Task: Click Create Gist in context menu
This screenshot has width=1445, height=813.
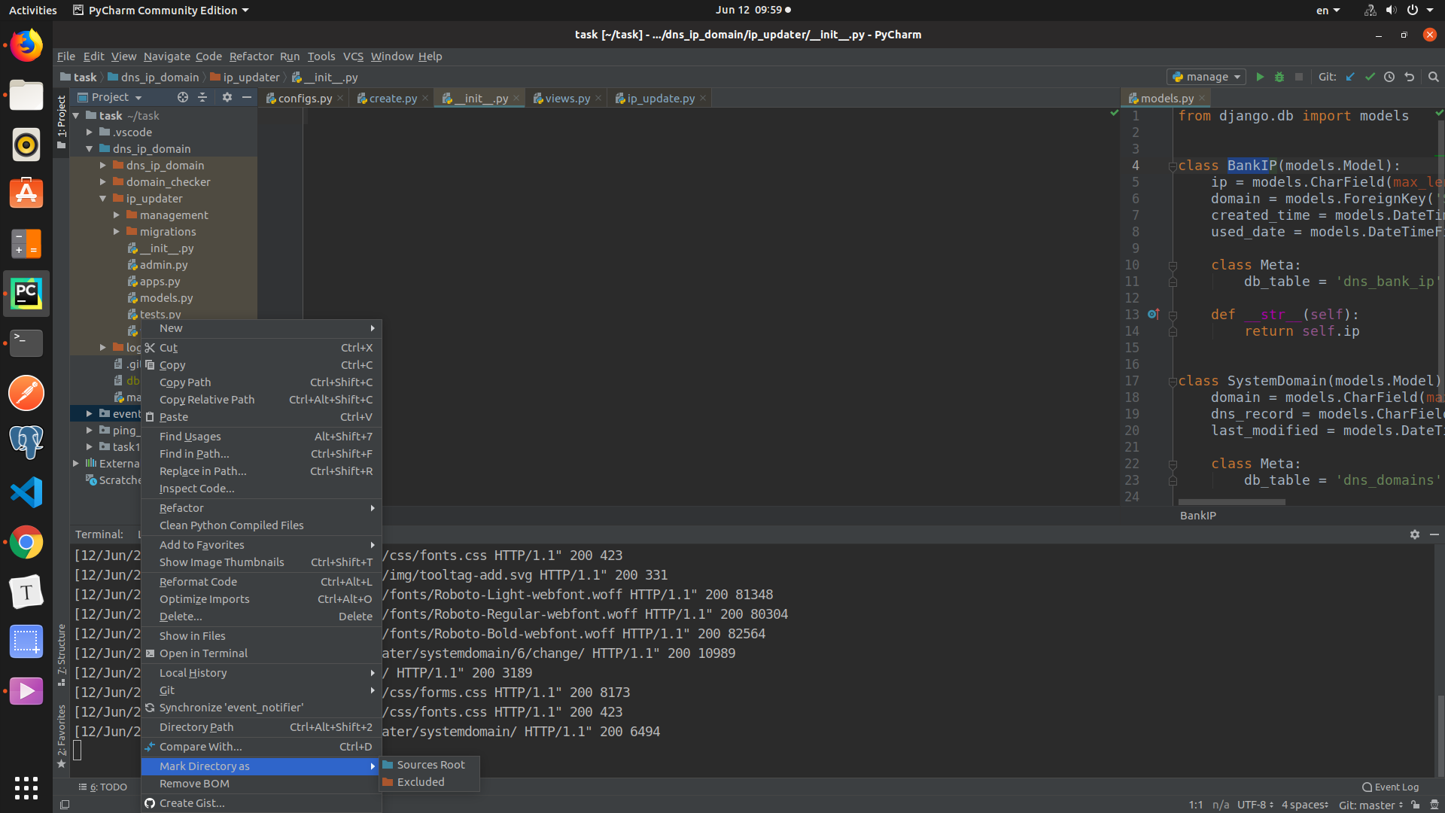Action: coord(261,803)
